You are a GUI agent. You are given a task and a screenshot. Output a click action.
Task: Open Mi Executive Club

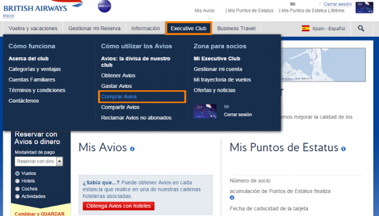[217, 58]
